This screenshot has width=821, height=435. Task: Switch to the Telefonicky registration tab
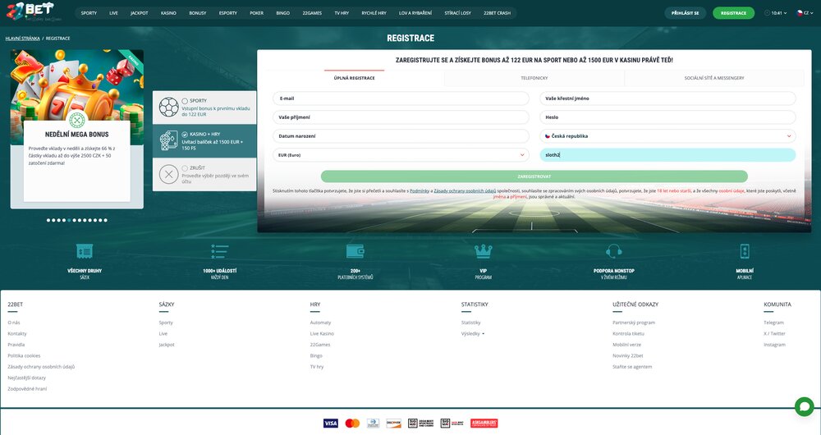(x=534, y=78)
